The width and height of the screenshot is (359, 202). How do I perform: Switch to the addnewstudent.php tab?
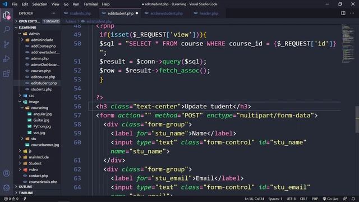pos(167,13)
